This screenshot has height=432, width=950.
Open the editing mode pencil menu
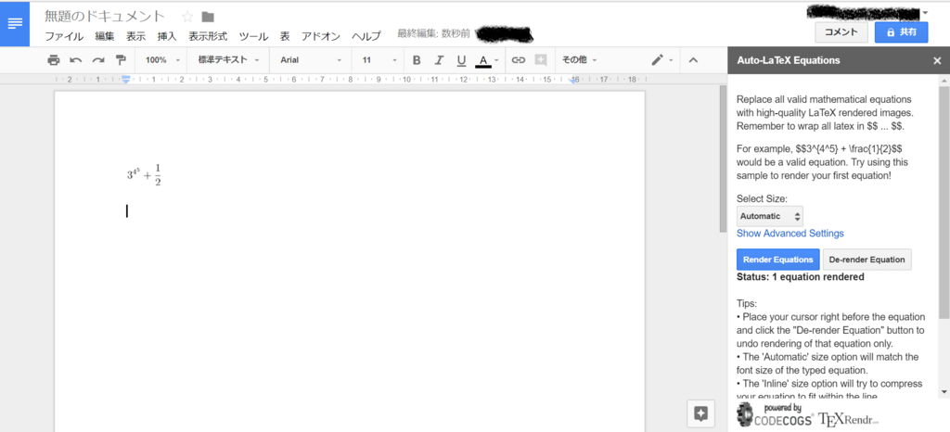pos(661,60)
